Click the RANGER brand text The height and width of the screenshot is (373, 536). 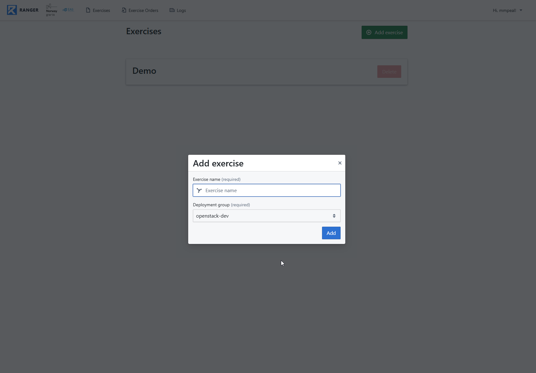pyautogui.click(x=29, y=10)
